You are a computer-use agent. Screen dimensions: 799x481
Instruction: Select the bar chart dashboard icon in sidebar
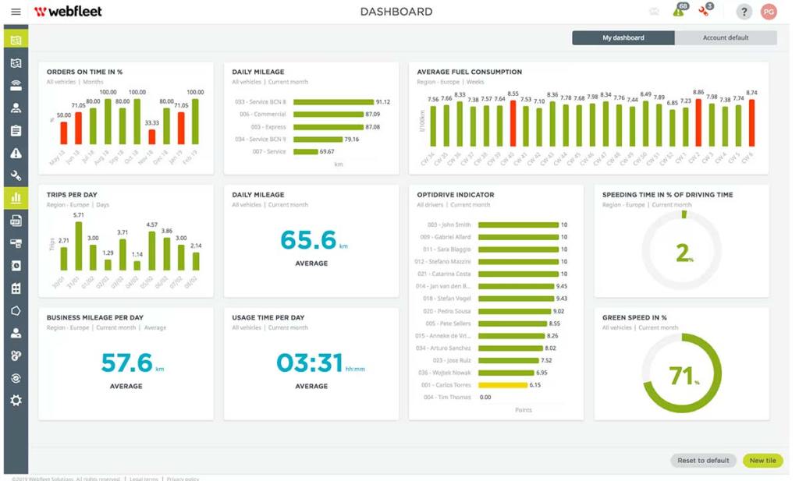(x=16, y=198)
